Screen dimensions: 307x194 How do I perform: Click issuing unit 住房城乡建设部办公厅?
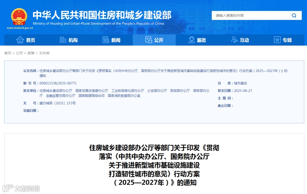click(56, 91)
